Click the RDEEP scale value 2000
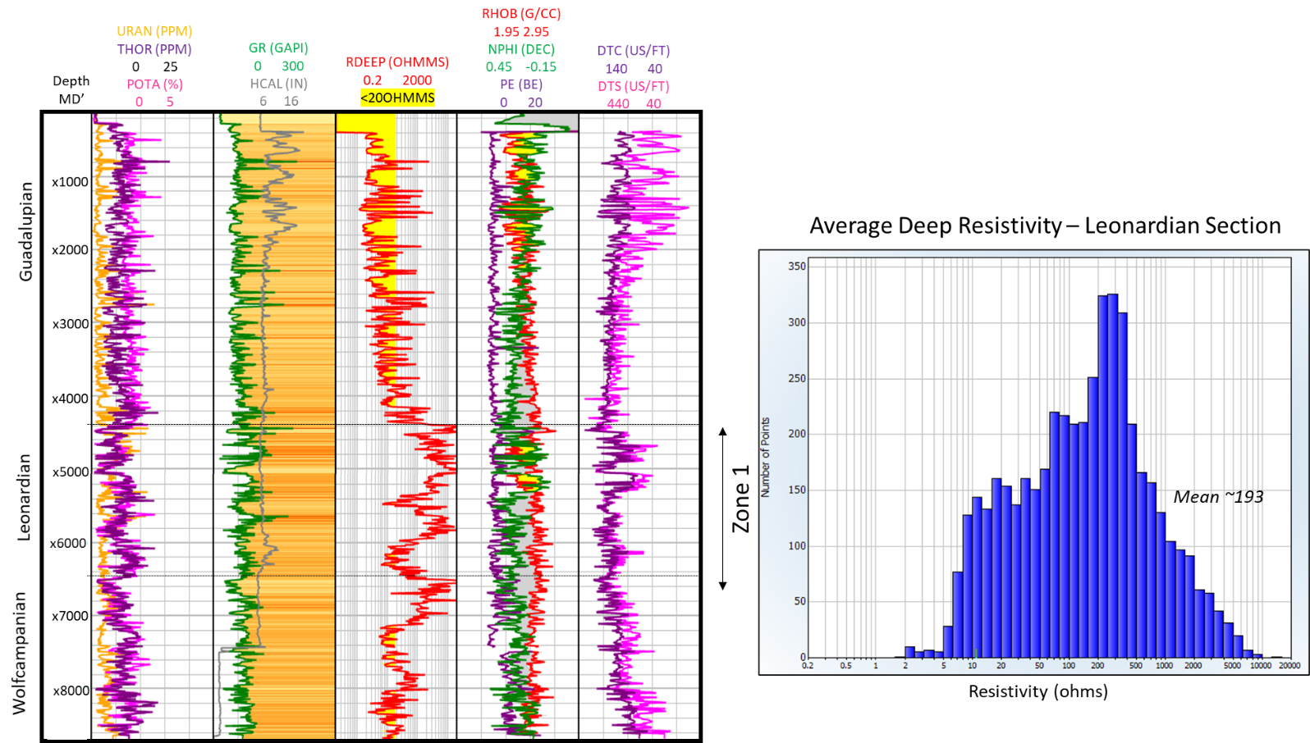1310x743 pixels. coord(417,80)
